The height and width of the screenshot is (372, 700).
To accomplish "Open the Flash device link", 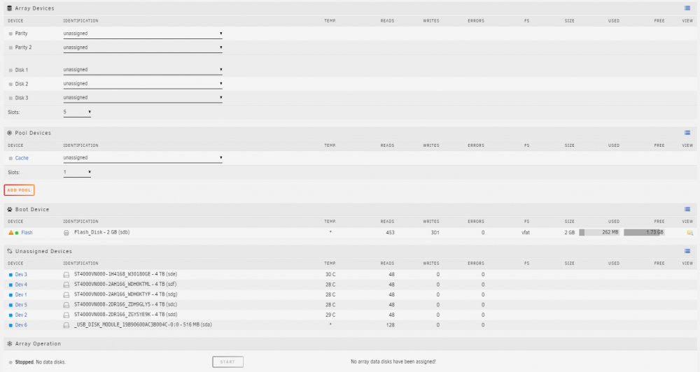I will 27,232.
